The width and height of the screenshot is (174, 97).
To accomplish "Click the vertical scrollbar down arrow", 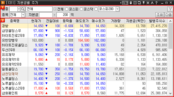I will pos(170,94).
